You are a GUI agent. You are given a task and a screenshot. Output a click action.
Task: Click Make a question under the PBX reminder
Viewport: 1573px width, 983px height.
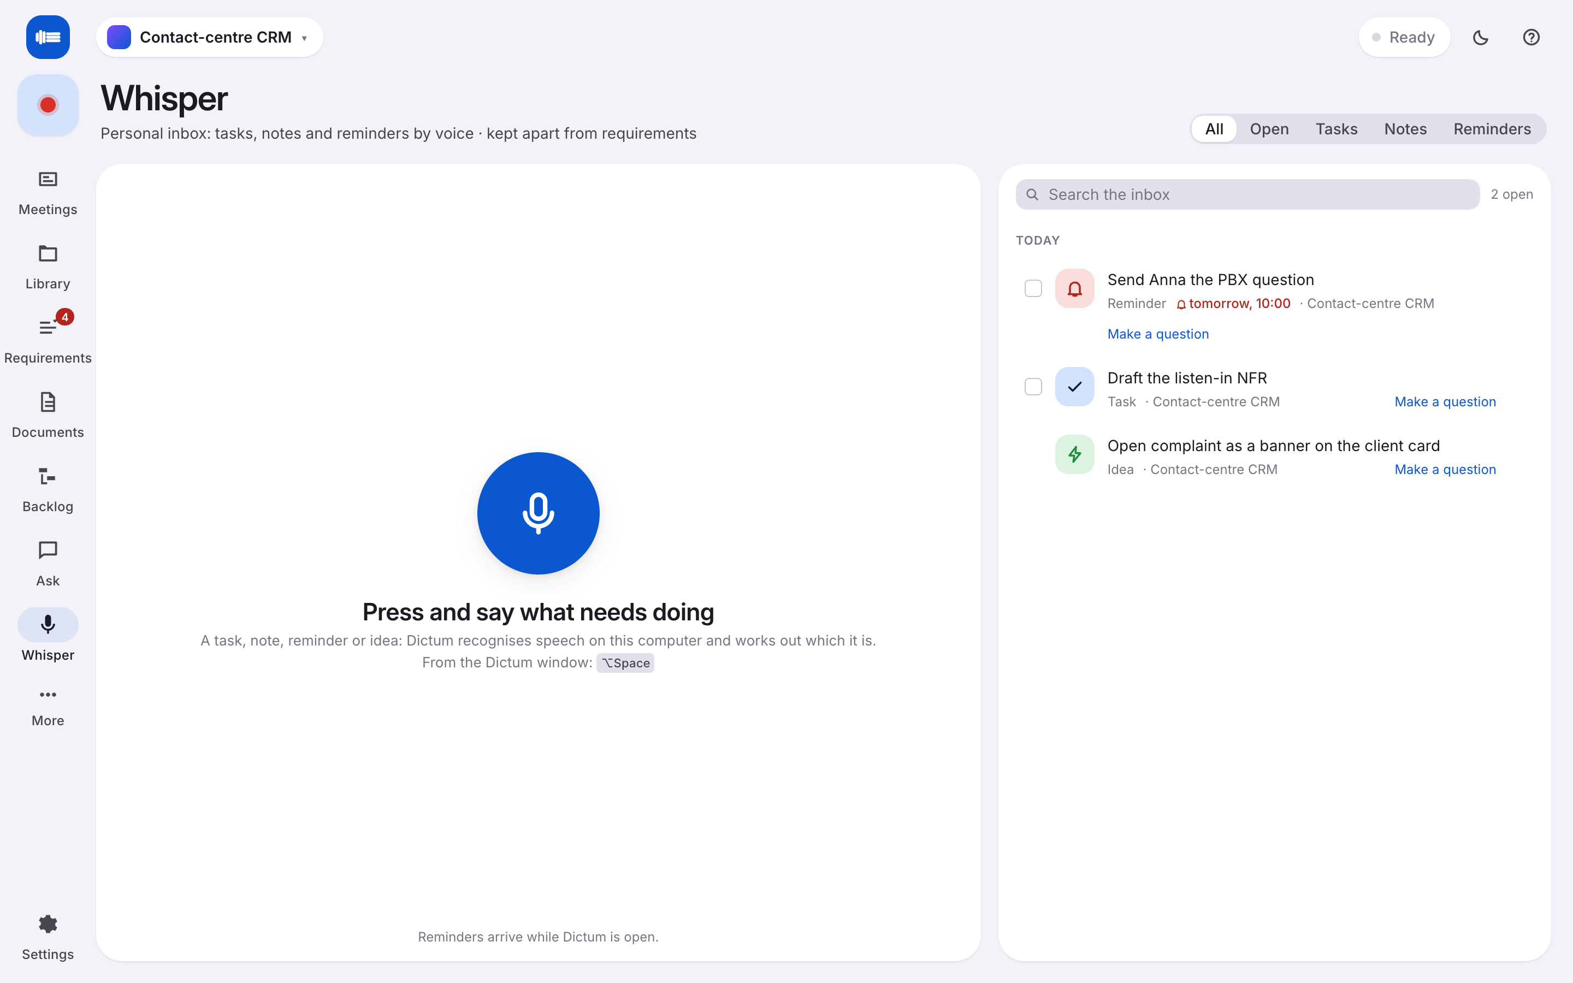click(x=1158, y=334)
